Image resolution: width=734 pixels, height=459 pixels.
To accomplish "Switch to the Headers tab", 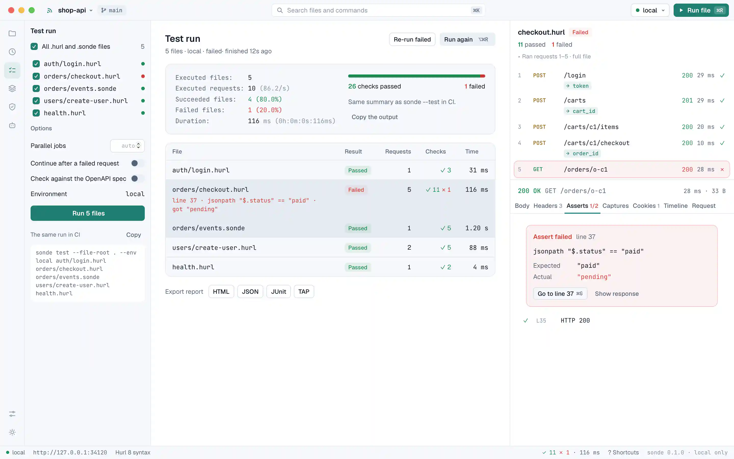I will coord(547,206).
